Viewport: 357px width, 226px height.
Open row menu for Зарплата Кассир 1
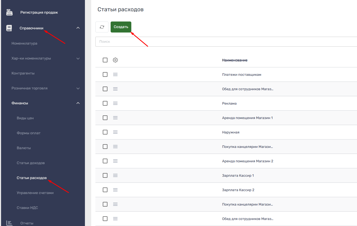coord(115,175)
